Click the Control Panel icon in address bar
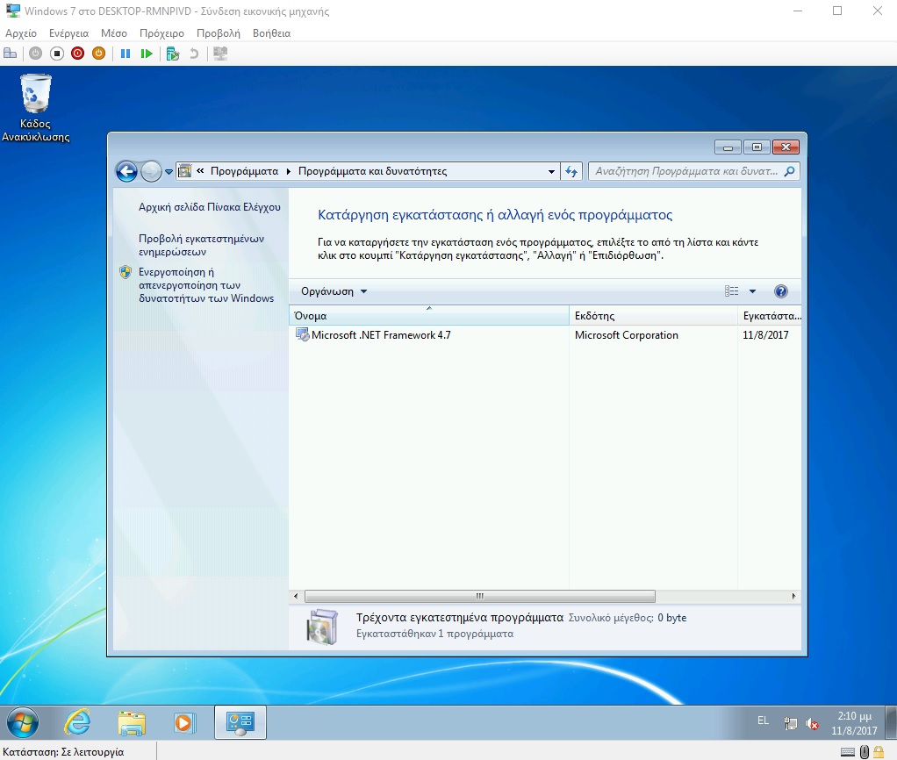The width and height of the screenshot is (897, 760). (185, 171)
